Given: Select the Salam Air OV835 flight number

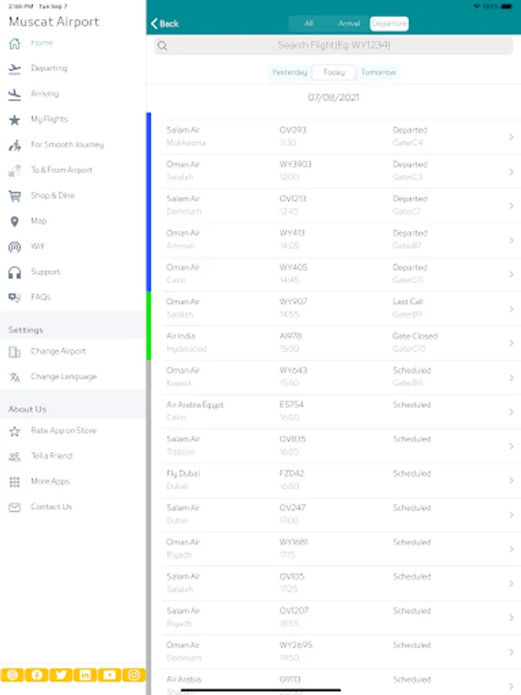Looking at the screenshot, I should (x=293, y=439).
